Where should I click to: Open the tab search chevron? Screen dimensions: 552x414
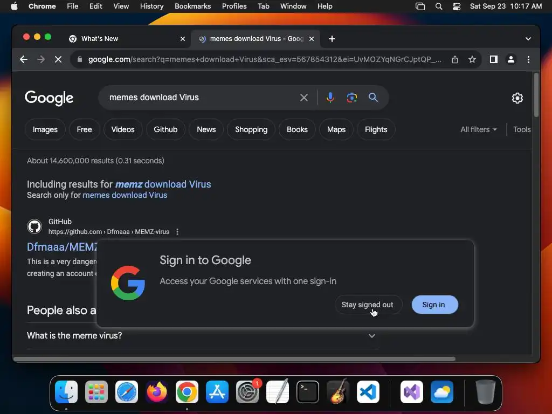[x=528, y=39]
